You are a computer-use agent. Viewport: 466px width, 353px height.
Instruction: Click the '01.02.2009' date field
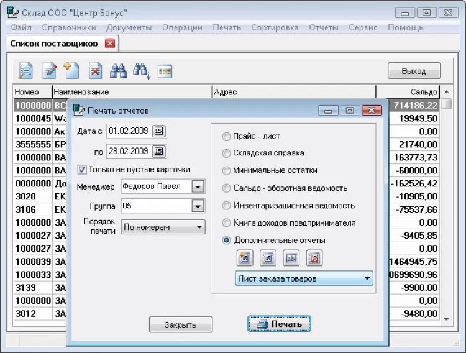pos(129,131)
